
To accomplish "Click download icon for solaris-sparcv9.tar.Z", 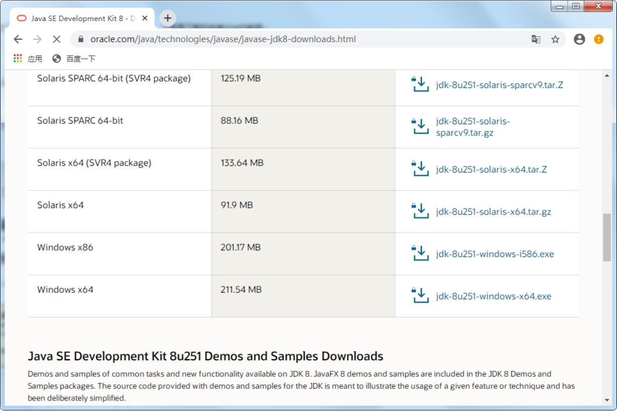I will pos(420,85).
